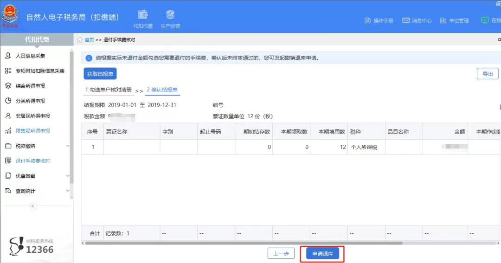The height and width of the screenshot is (263, 501).
Task: Open 代扣代缴 module icon in header
Action: pos(143,15)
